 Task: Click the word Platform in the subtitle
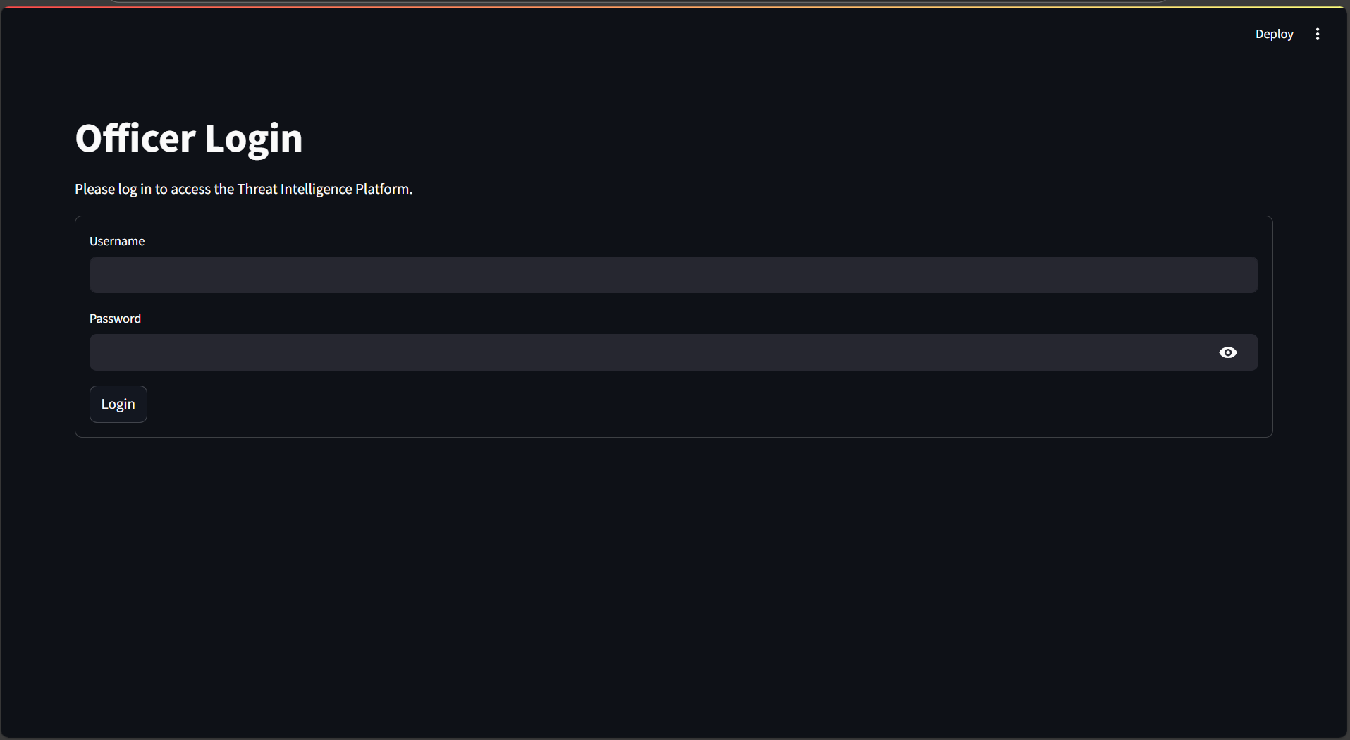click(x=383, y=189)
